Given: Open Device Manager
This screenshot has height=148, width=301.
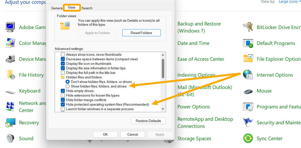Looking at the screenshot, I should coord(32,59).
